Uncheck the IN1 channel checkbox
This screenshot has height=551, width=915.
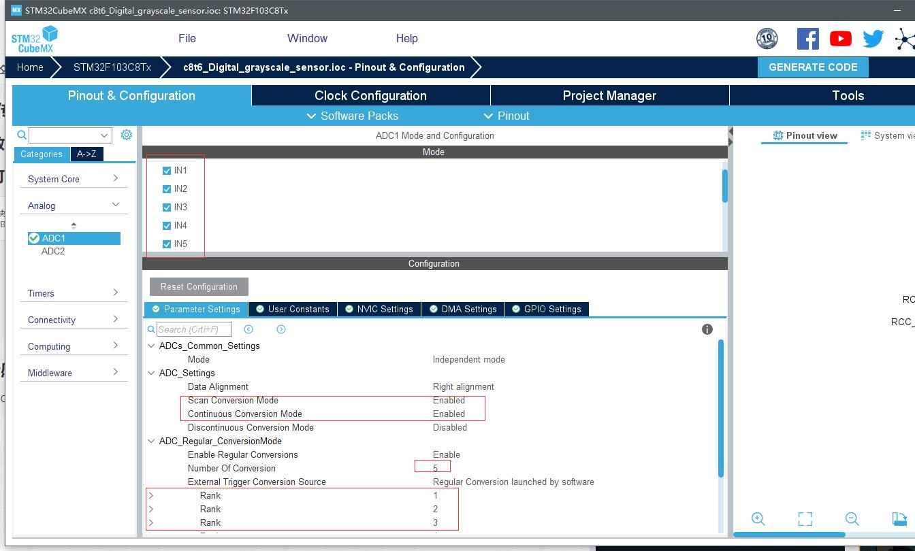[167, 171]
